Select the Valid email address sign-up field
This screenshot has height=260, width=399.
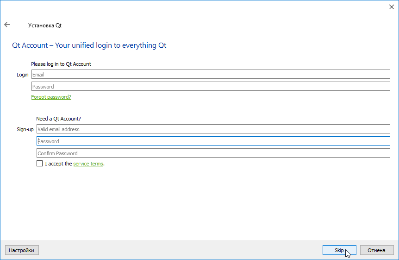click(213, 129)
